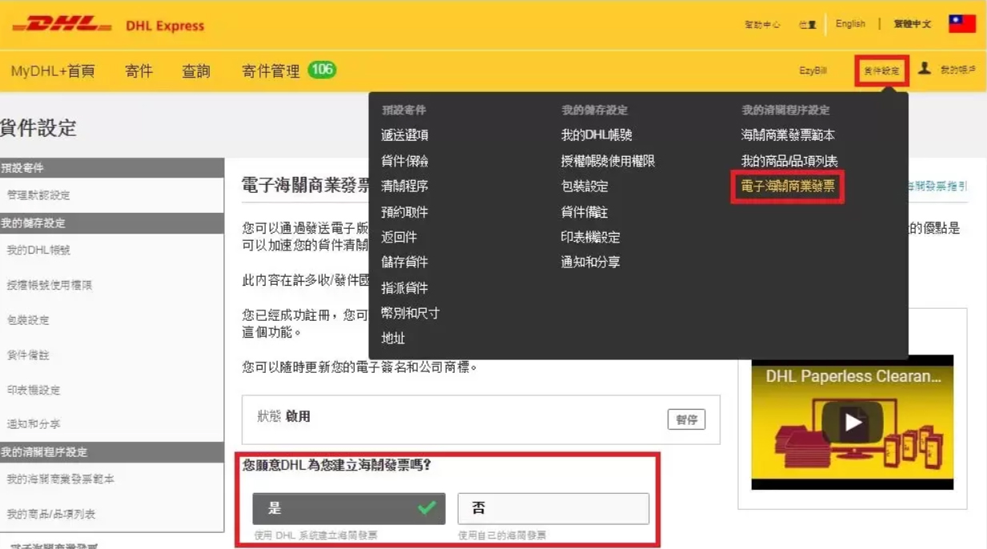Switch language to English
The height and width of the screenshot is (549, 987).
[850, 24]
